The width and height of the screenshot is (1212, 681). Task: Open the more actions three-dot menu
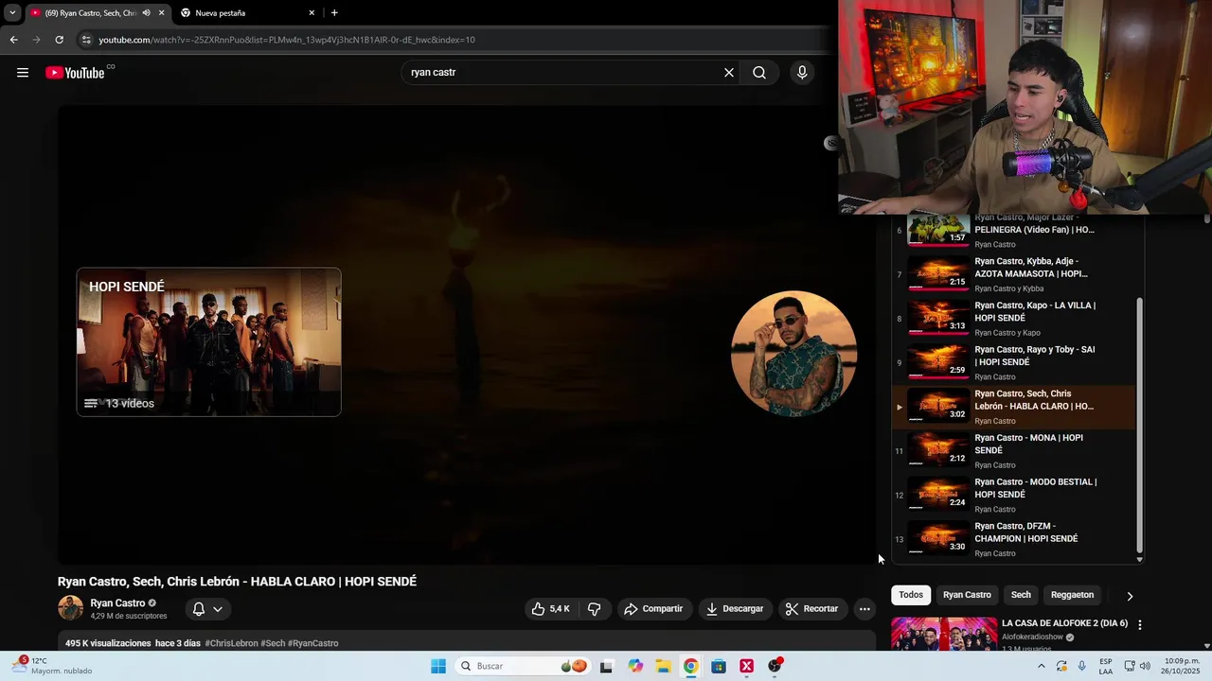click(x=864, y=609)
